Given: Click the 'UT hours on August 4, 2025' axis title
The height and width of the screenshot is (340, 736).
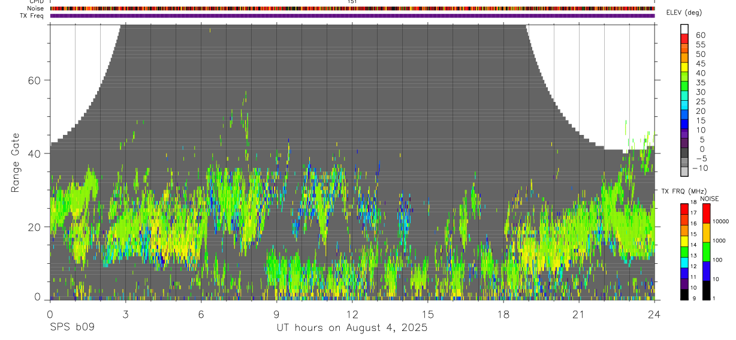Looking at the screenshot, I should pos(352,328).
